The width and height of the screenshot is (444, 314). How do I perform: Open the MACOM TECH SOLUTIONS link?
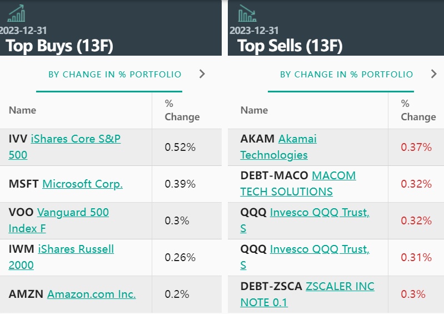(x=333, y=175)
